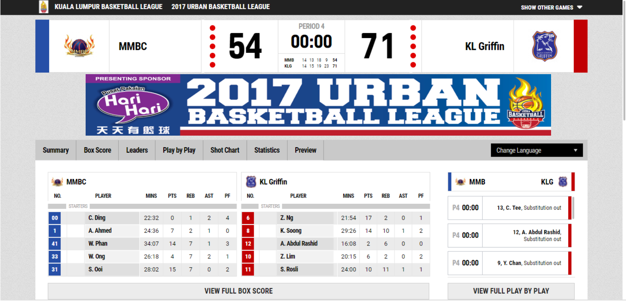Image resolution: width=626 pixels, height=301 pixels.
Task: Click the KL Griffin score 71
Action: pyautogui.click(x=377, y=46)
